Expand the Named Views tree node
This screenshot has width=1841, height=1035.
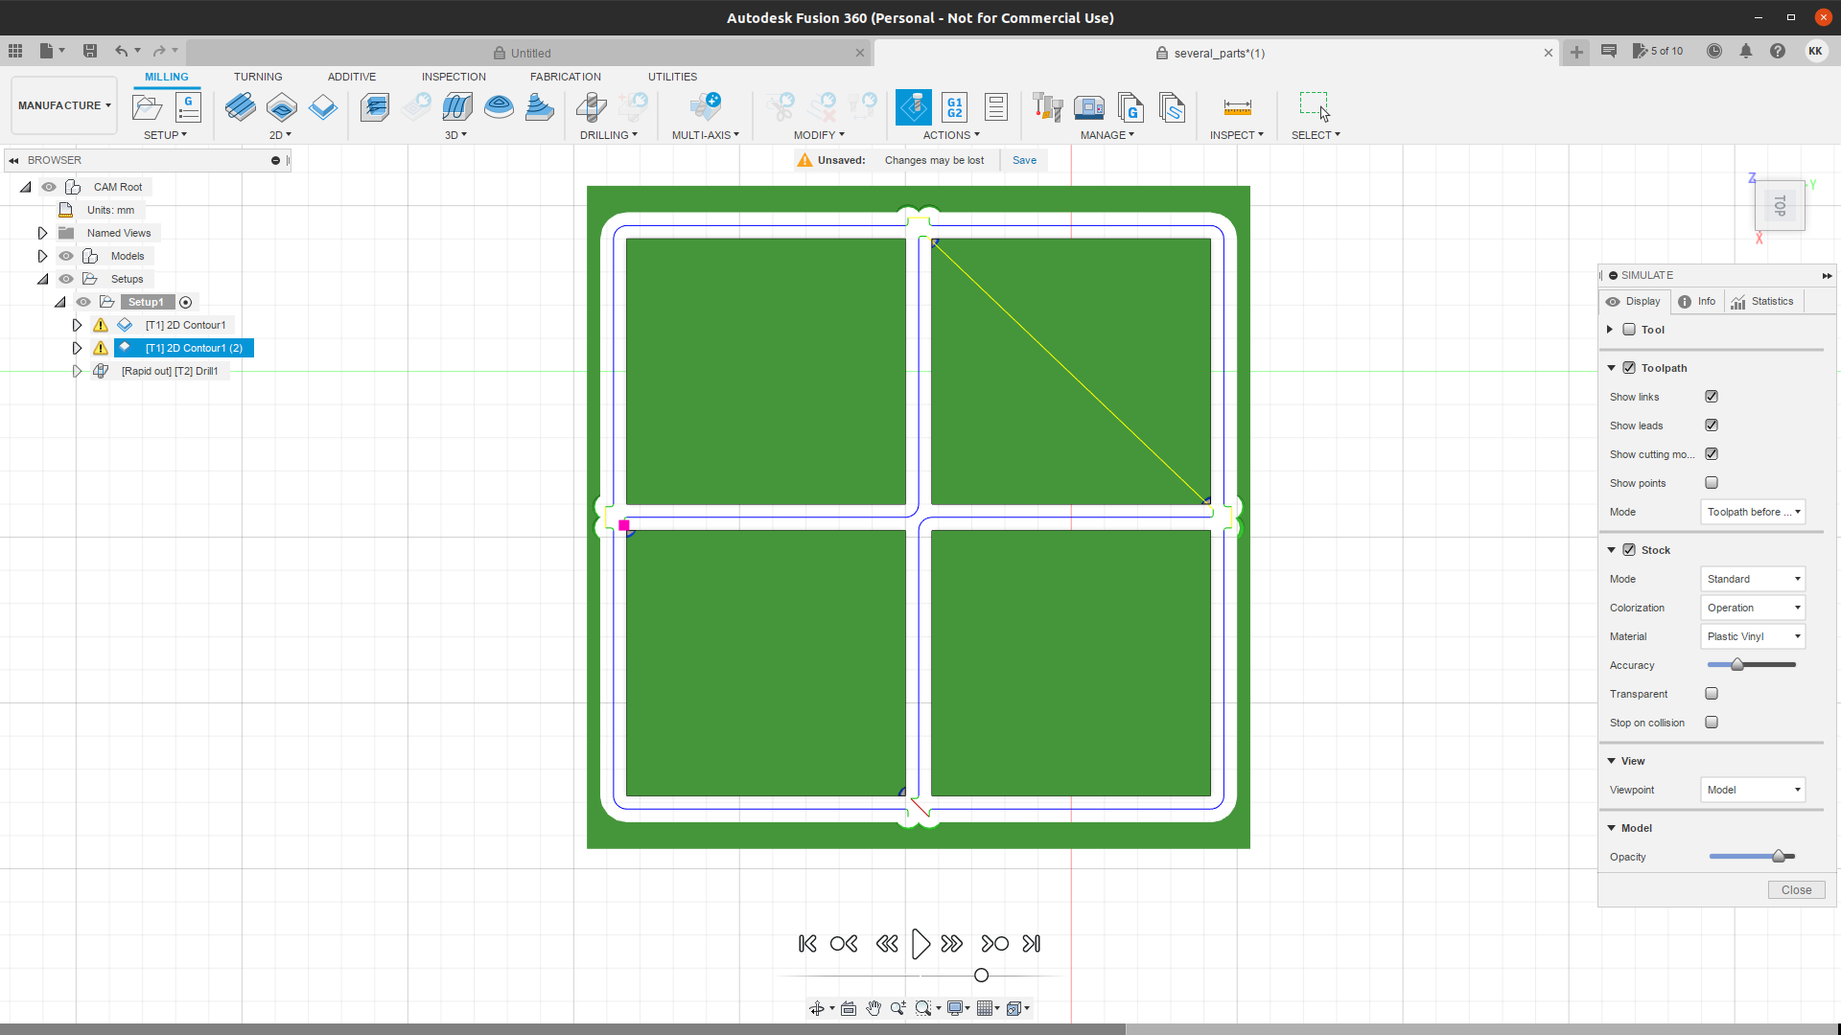(x=42, y=233)
